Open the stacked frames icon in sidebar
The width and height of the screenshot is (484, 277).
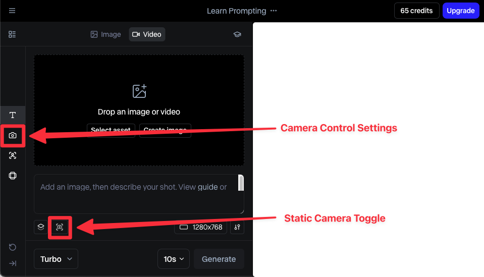tap(13, 176)
